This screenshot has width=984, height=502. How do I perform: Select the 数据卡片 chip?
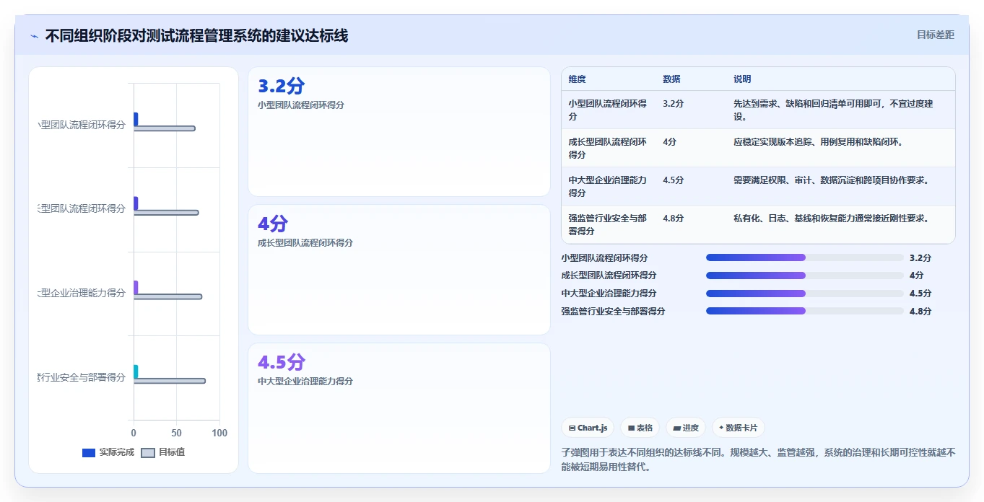[738, 428]
